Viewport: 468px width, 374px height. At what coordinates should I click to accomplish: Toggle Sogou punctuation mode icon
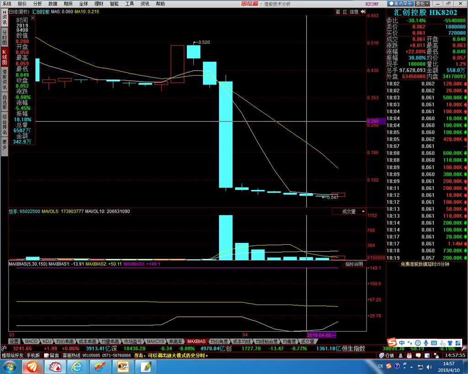(x=410, y=343)
